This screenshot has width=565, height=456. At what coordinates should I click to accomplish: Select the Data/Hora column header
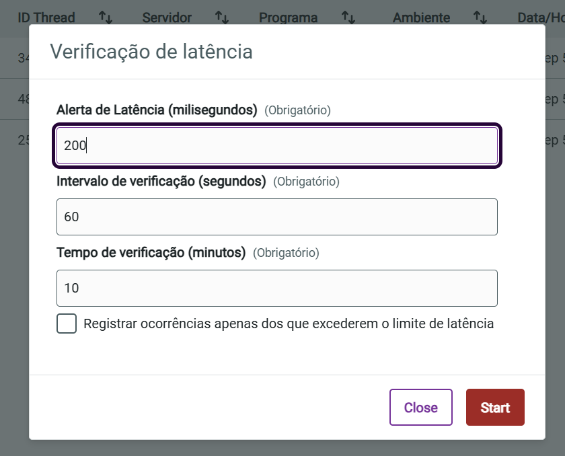pos(540,17)
